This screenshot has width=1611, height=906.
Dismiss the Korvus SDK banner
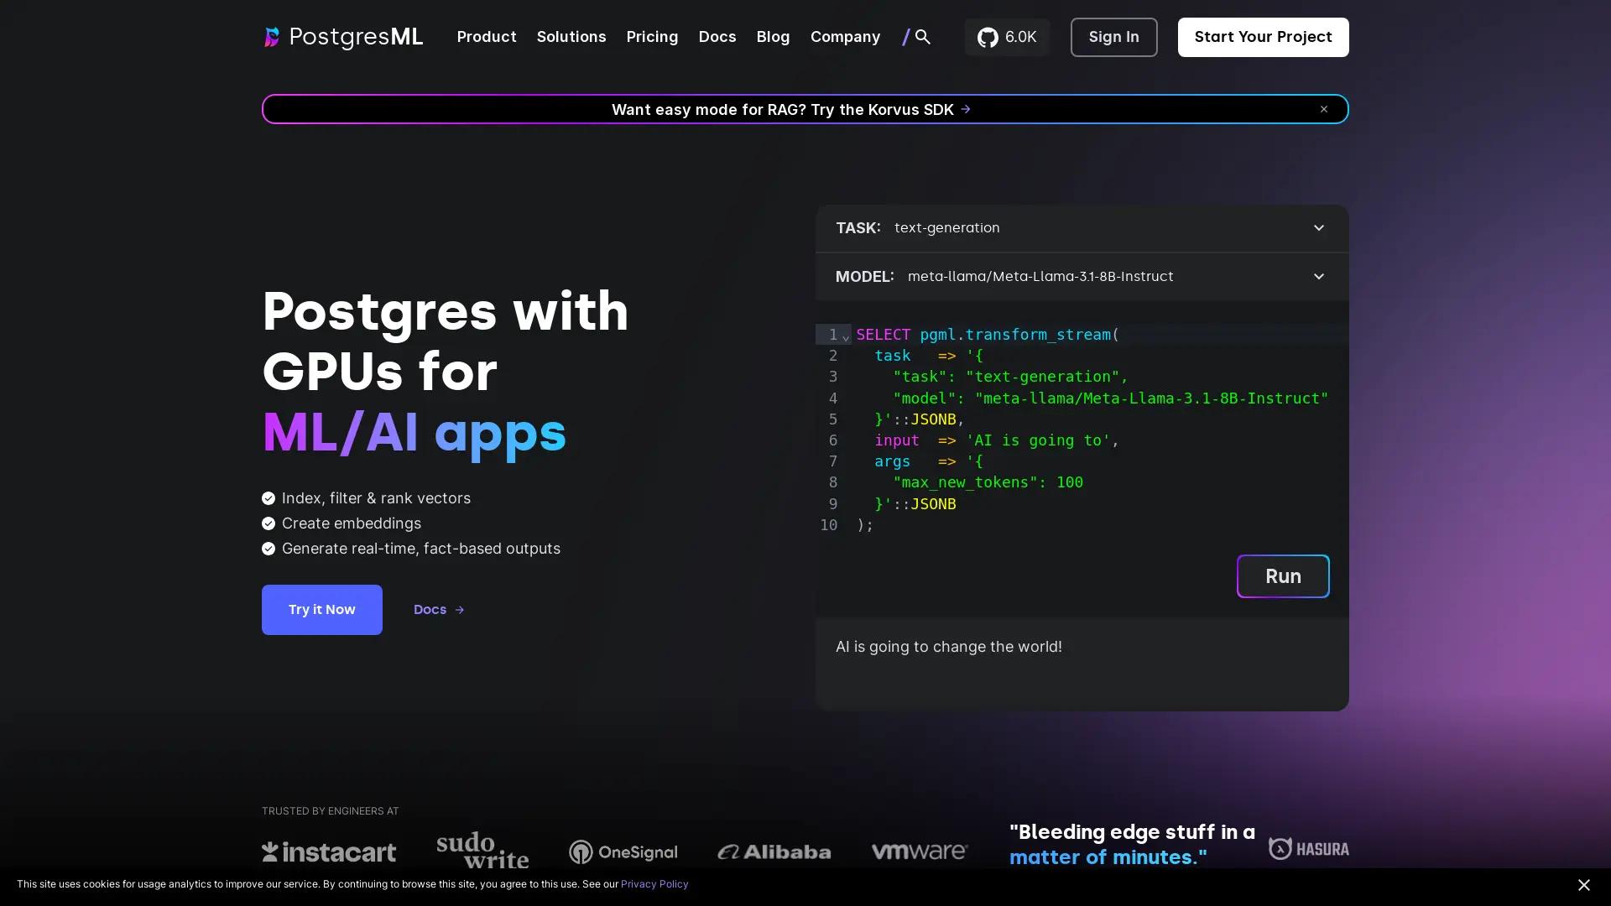pos(1323,109)
